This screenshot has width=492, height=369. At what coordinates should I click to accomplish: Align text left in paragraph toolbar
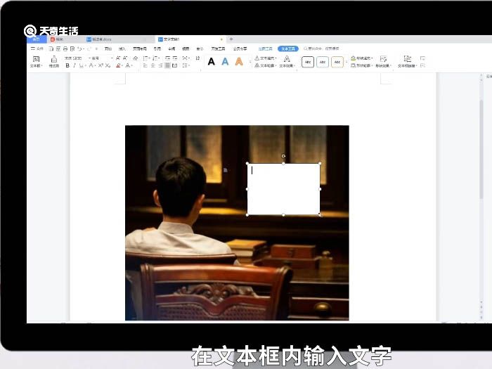click(x=145, y=65)
